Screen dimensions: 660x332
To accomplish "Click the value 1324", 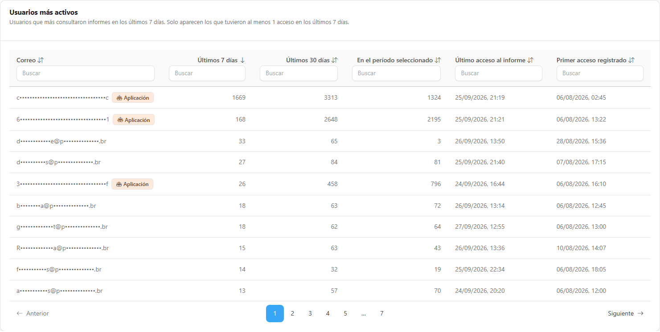I will tap(434, 97).
